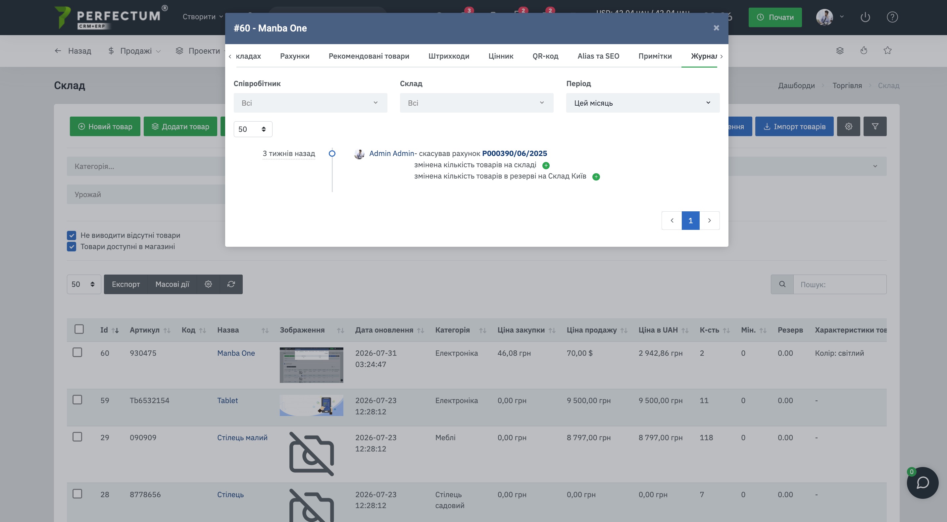The image size is (947, 522).
Task: Switch to the Цінник tab
Action: 501,56
